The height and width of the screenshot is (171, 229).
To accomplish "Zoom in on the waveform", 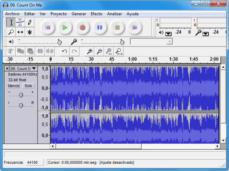I will [x=90, y=51].
